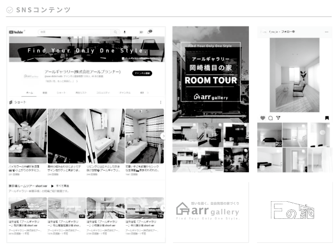Open the Shorts section three-dot menu
This screenshot has width=336, height=249.
161,102
